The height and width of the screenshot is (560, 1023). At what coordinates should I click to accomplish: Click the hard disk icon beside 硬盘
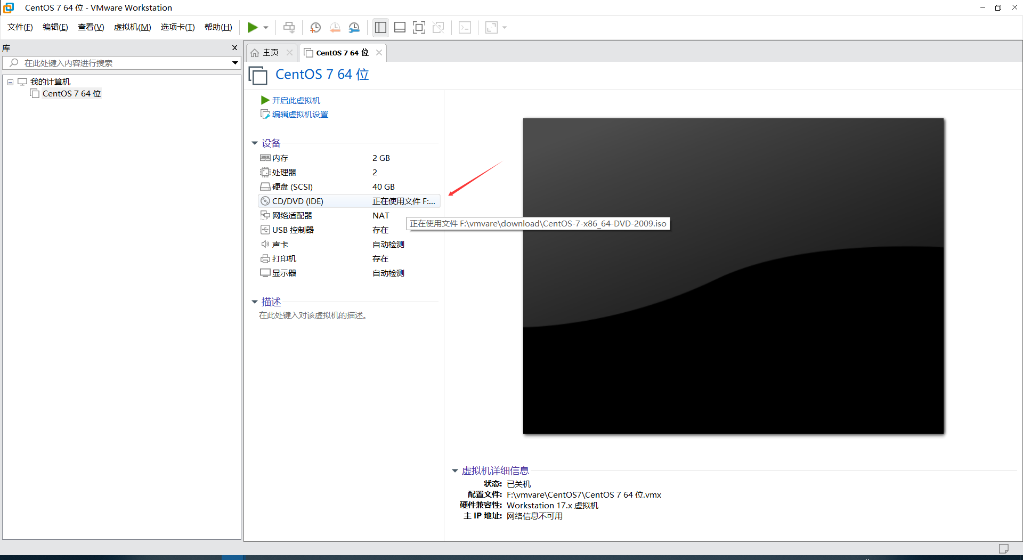point(265,186)
